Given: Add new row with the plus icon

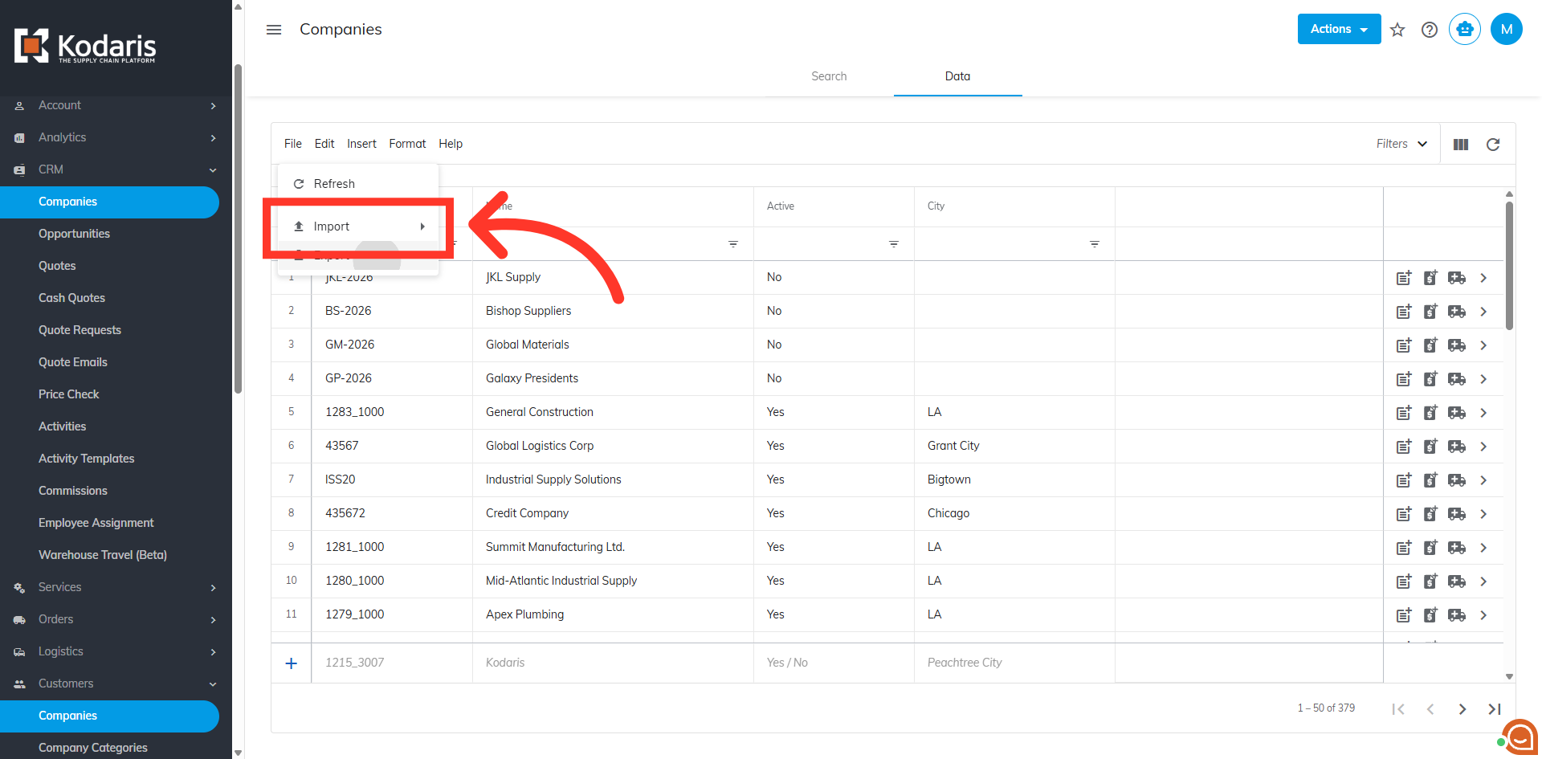Looking at the screenshot, I should point(292,663).
